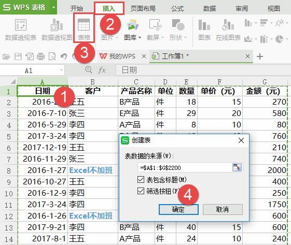The width and height of the screenshot is (291, 245).
Task: Expand the 形状 shapes dropdown
Action: 185,38
